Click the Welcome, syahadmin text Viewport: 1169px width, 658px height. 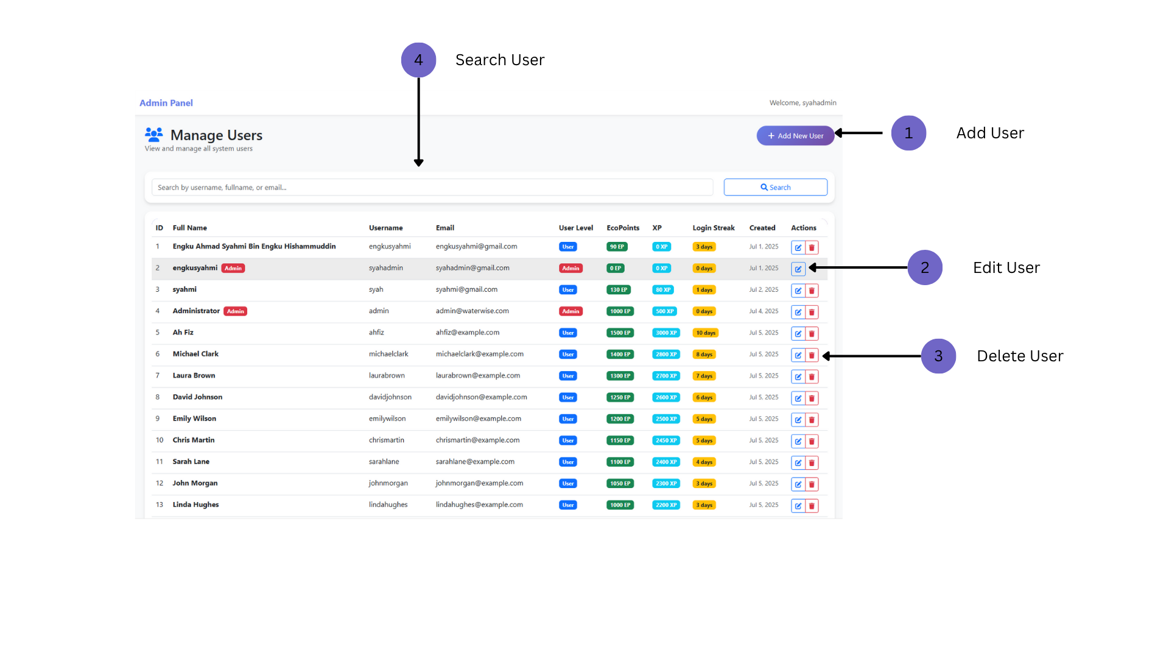(802, 103)
